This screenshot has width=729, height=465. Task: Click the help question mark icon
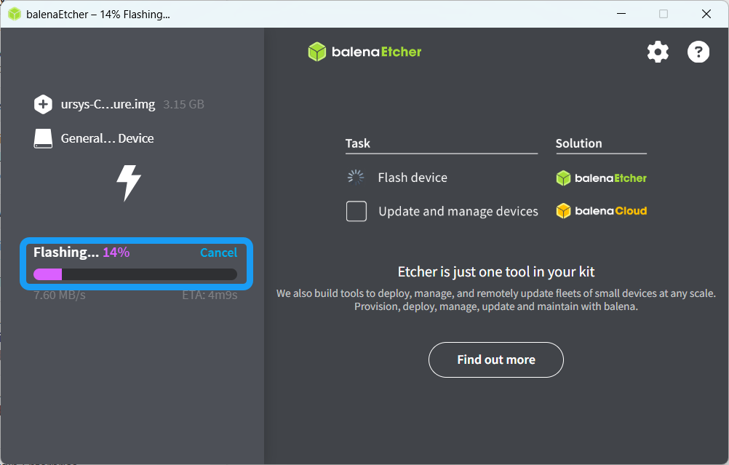pyautogui.click(x=698, y=52)
